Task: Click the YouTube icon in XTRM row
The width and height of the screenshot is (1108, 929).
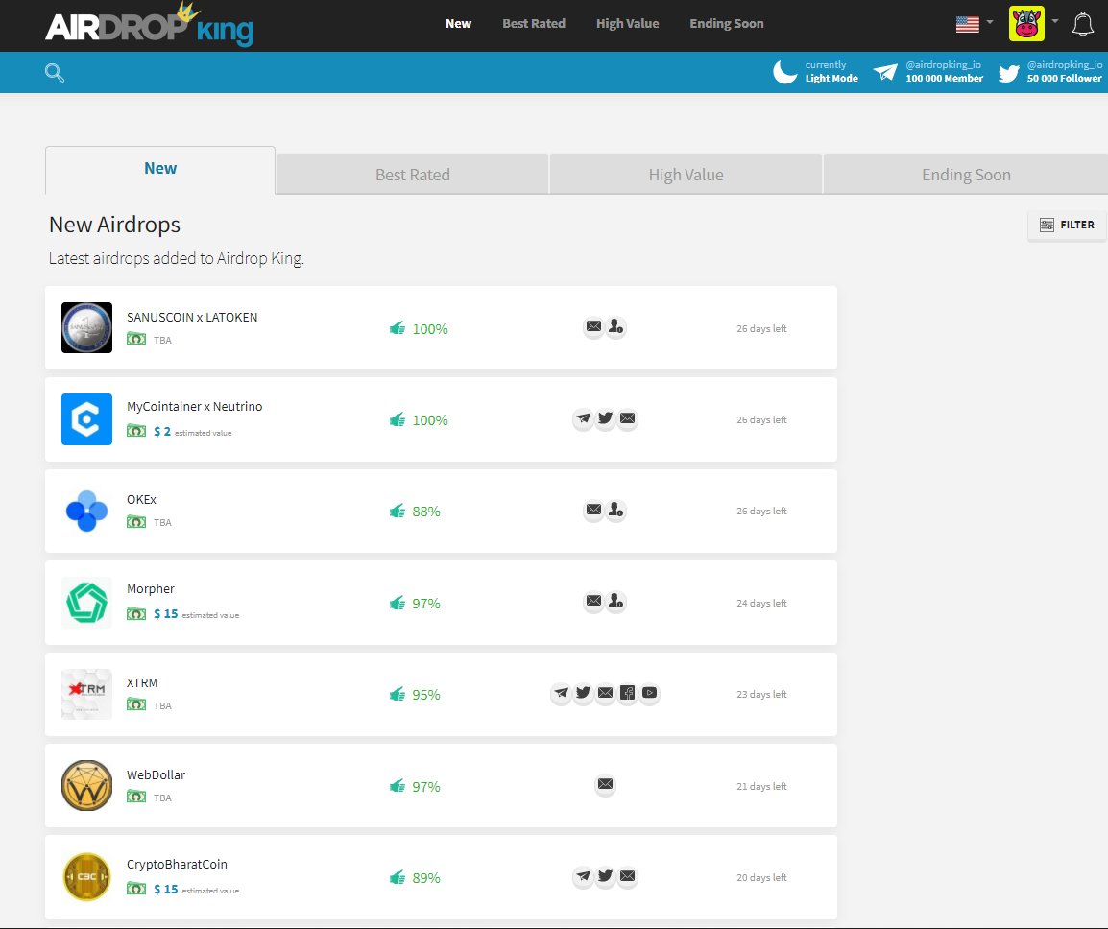Action: [650, 692]
